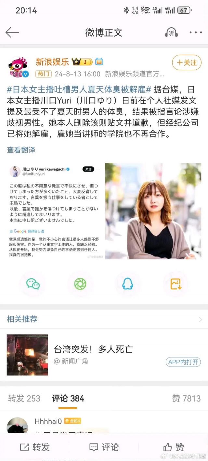Open the 赞 7813 likes tab
208x461 pixels.
pyautogui.click(x=186, y=398)
